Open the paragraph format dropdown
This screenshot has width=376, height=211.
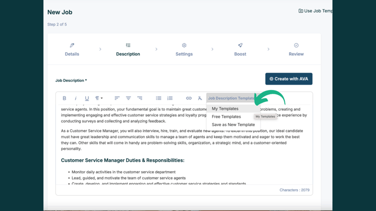pyautogui.click(x=98, y=98)
